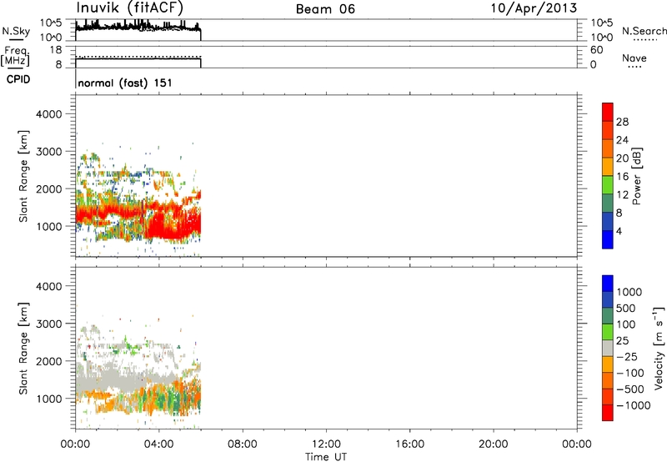Click the 4000 tick label on the power panel
Viewport: 667px width, 462px height.
tap(49, 114)
